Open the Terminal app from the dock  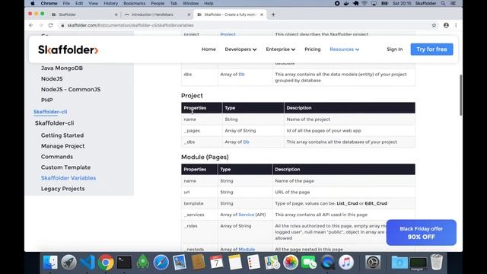click(124, 263)
